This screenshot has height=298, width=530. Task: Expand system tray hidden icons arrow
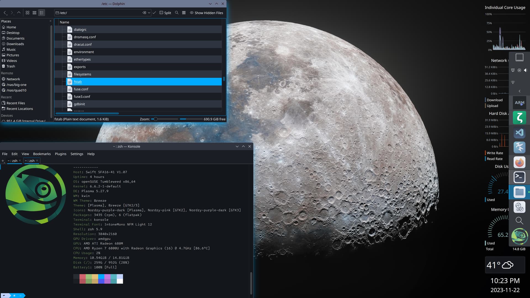pyautogui.click(x=520, y=91)
